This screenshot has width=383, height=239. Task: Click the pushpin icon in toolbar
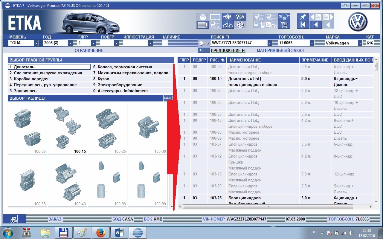[303, 17]
